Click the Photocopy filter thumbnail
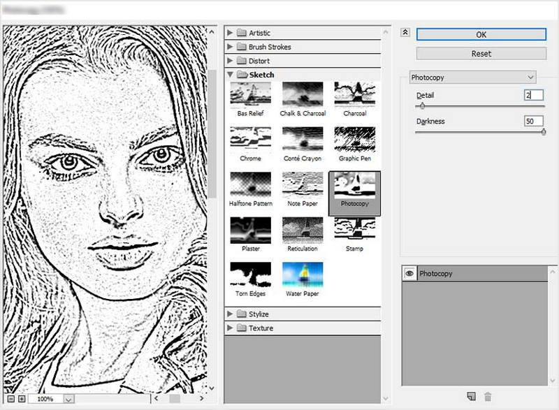This screenshot has height=410, width=559. coord(355,186)
